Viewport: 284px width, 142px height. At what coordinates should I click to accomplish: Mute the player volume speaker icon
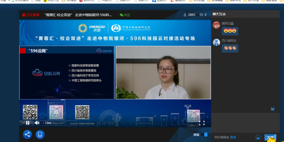[x=37, y=123]
